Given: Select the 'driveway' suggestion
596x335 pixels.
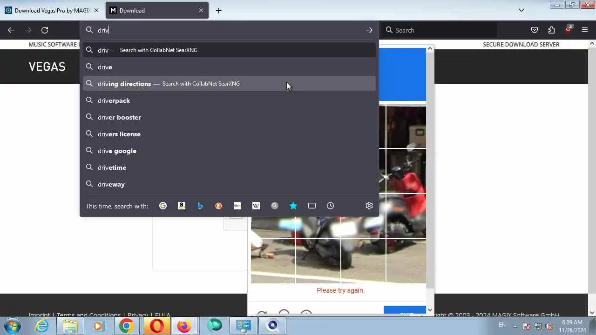Looking at the screenshot, I should pos(229,184).
